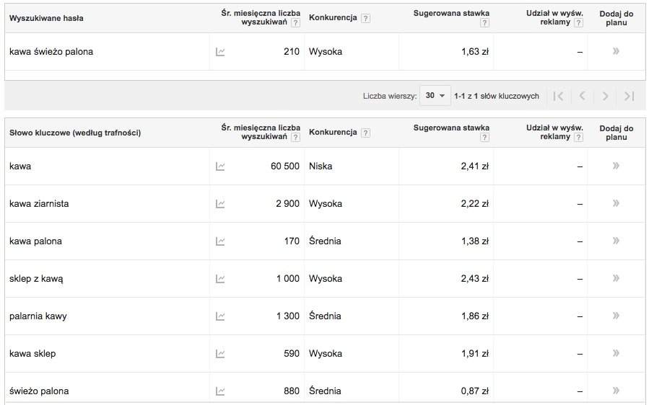649x405 pixels.
Task: Open help for lower table's Konkurencja column
Action: coord(365,133)
